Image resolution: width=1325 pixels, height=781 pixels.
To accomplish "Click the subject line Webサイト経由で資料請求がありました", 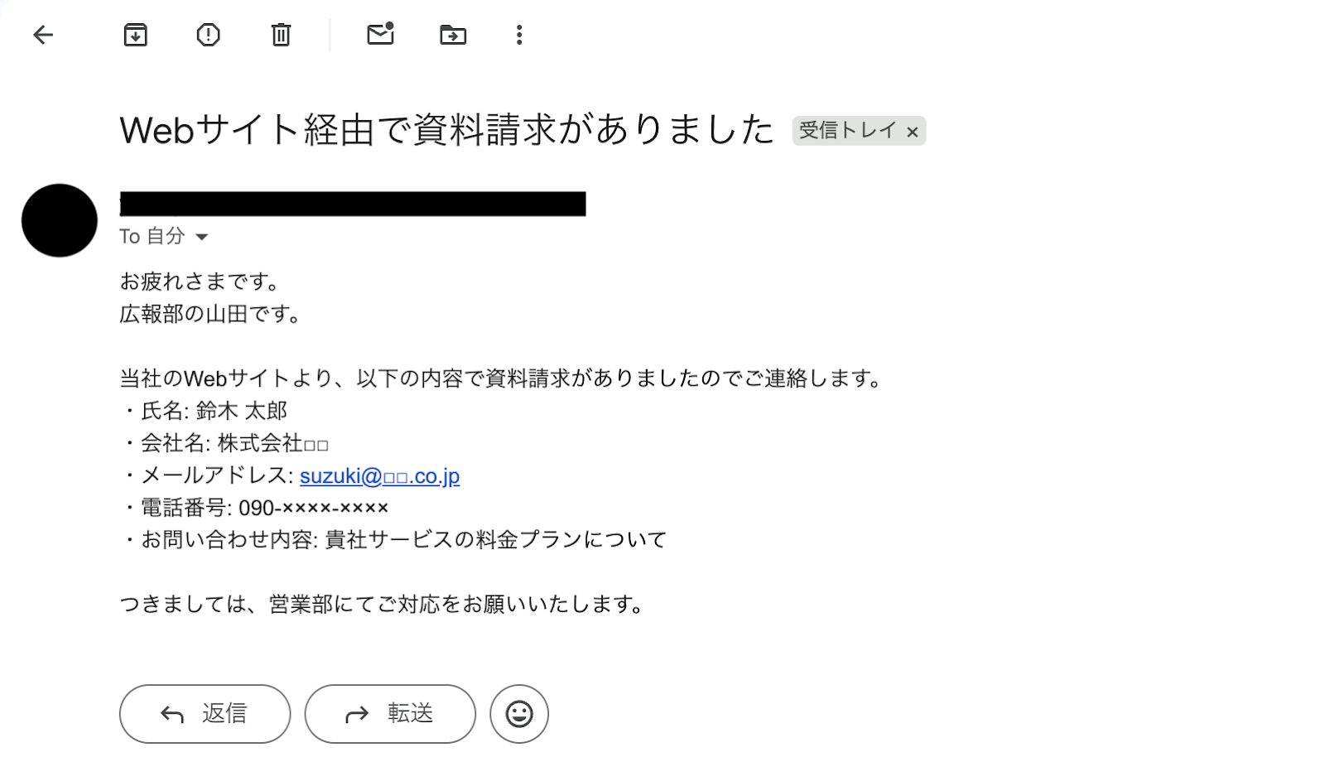I will [x=447, y=130].
